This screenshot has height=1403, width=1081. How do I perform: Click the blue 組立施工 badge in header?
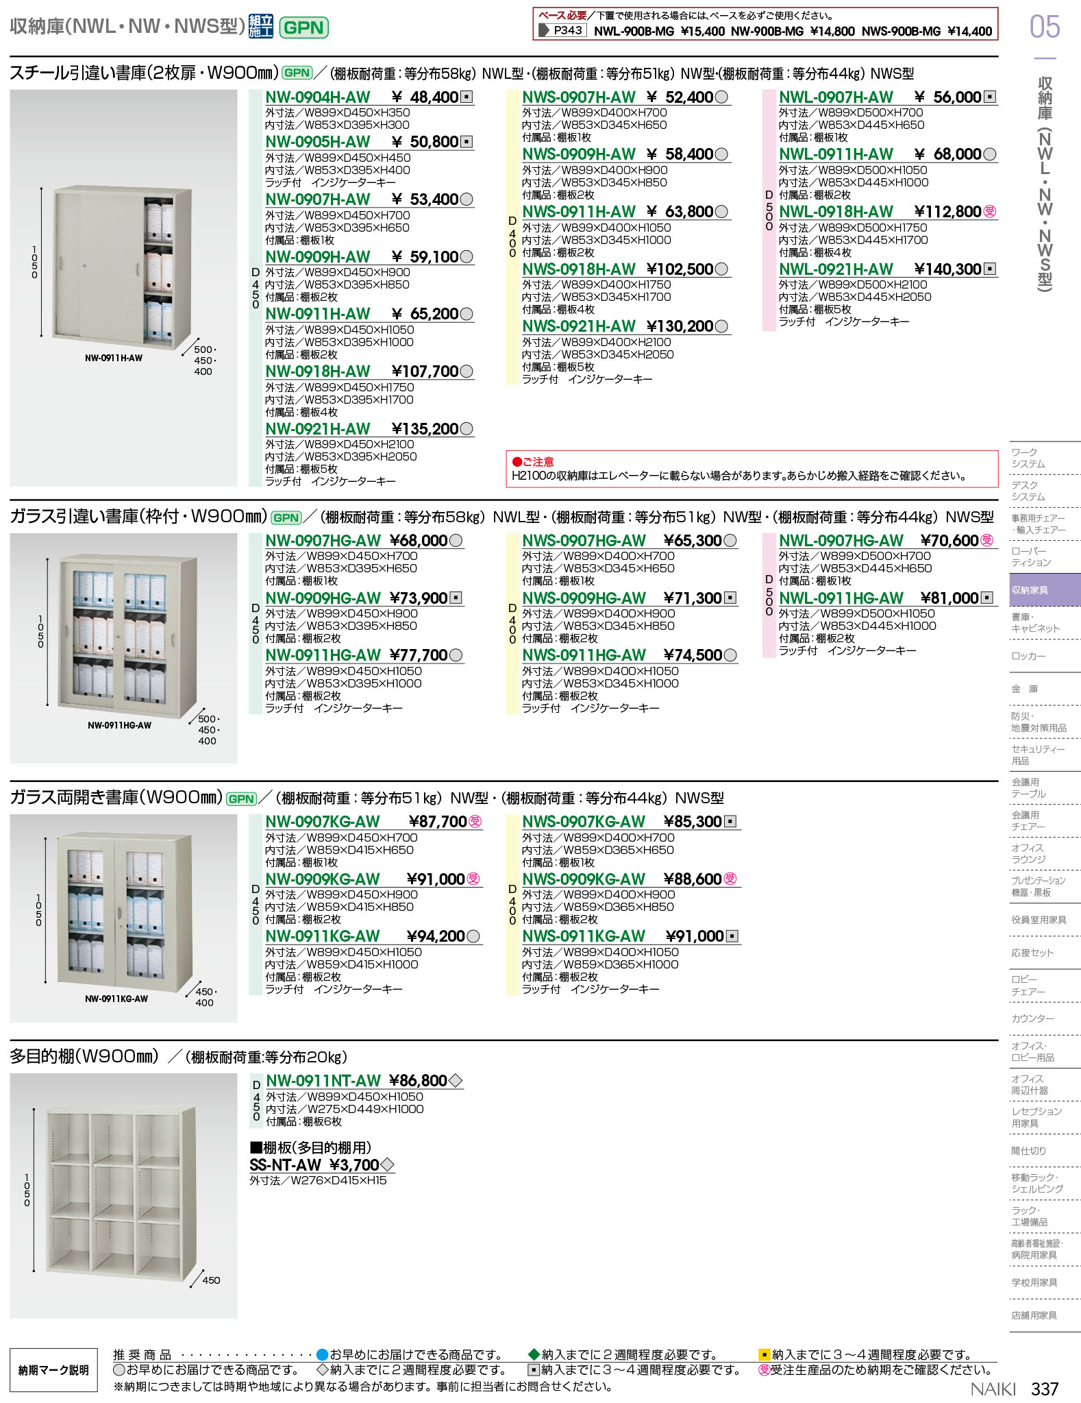point(260,27)
